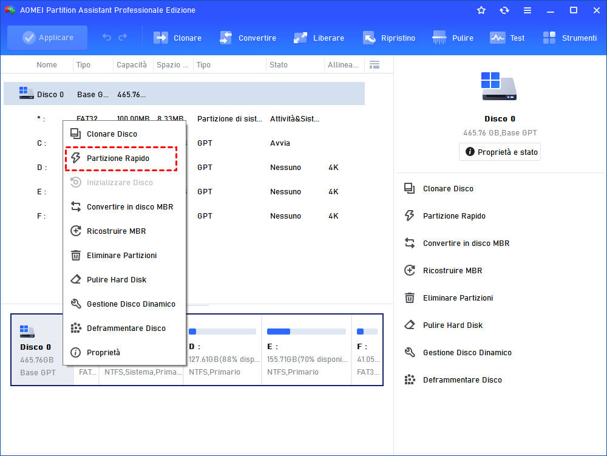Choose Eliminare Partizioni in context menu

[124, 256]
